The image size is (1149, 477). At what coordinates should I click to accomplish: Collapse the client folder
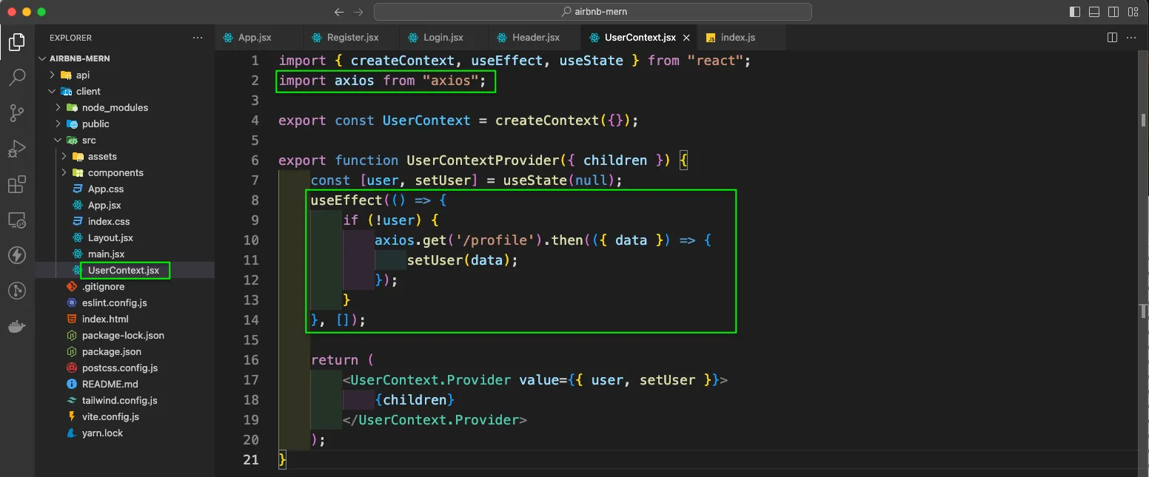pos(125,91)
